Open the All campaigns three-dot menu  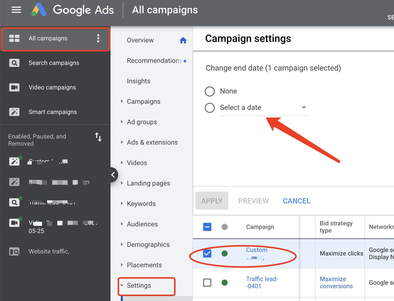(x=98, y=38)
